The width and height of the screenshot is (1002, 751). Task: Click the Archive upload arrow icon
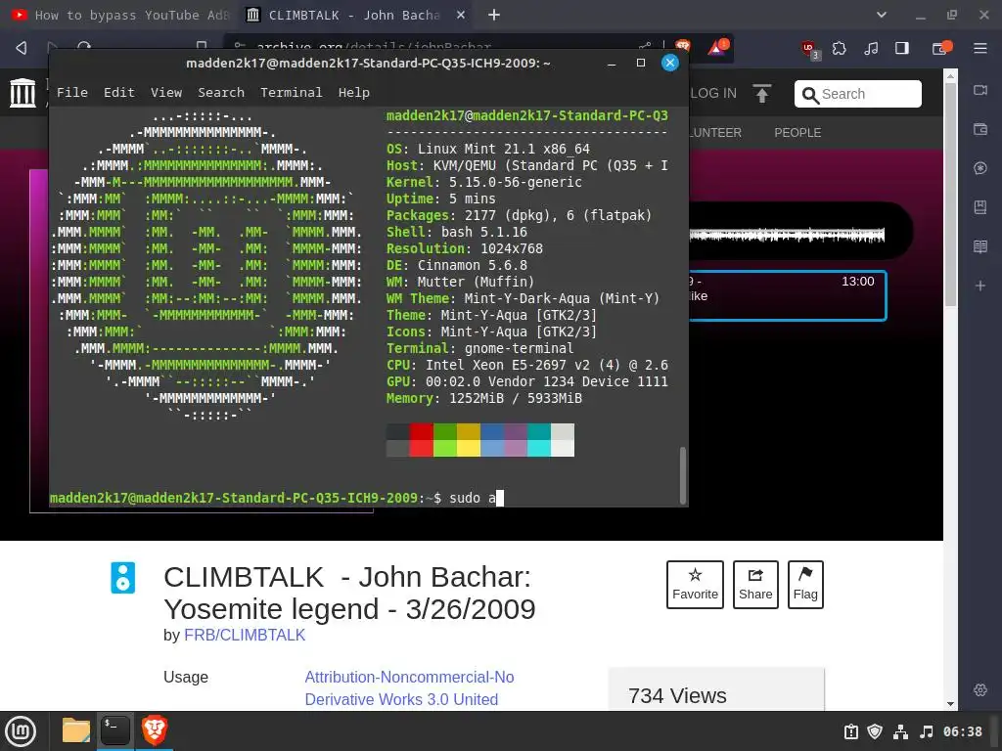(x=761, y=94)
